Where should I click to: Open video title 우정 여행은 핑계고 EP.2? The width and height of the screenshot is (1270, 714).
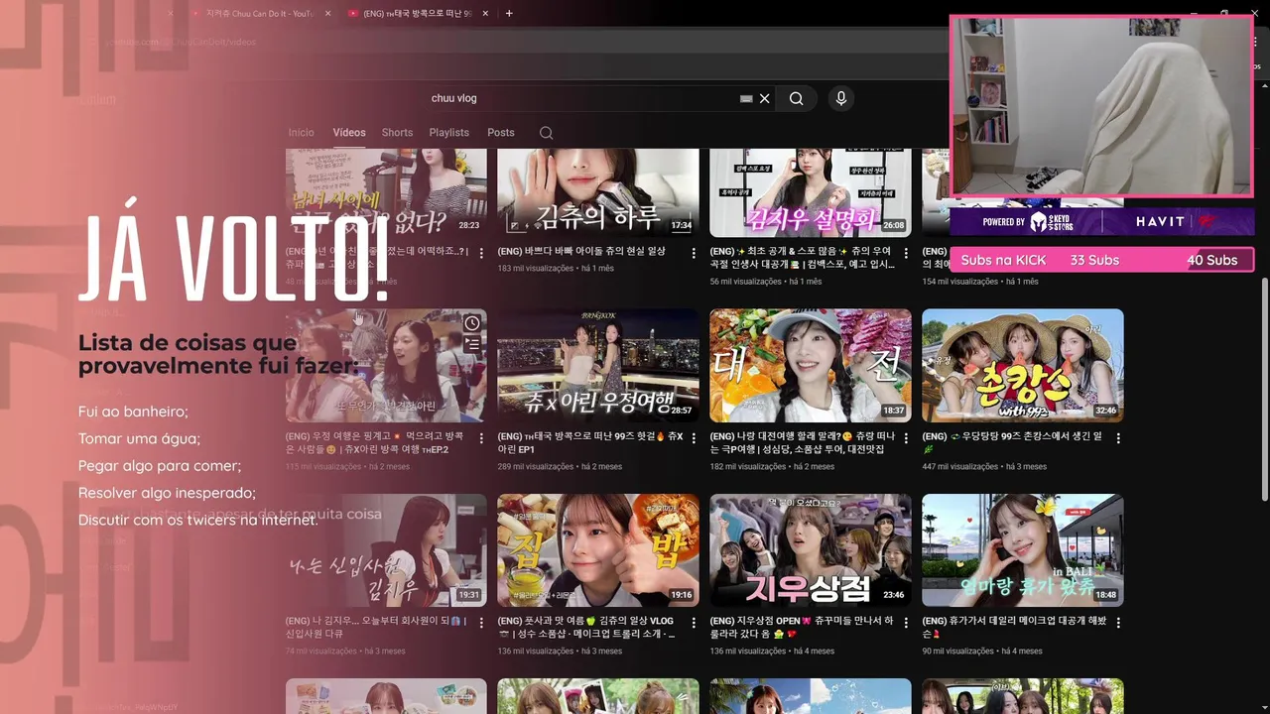[375, 442]
